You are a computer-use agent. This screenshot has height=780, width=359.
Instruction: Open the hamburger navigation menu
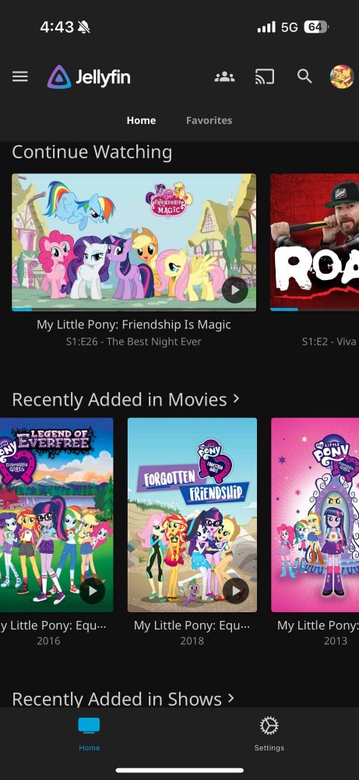20,76
